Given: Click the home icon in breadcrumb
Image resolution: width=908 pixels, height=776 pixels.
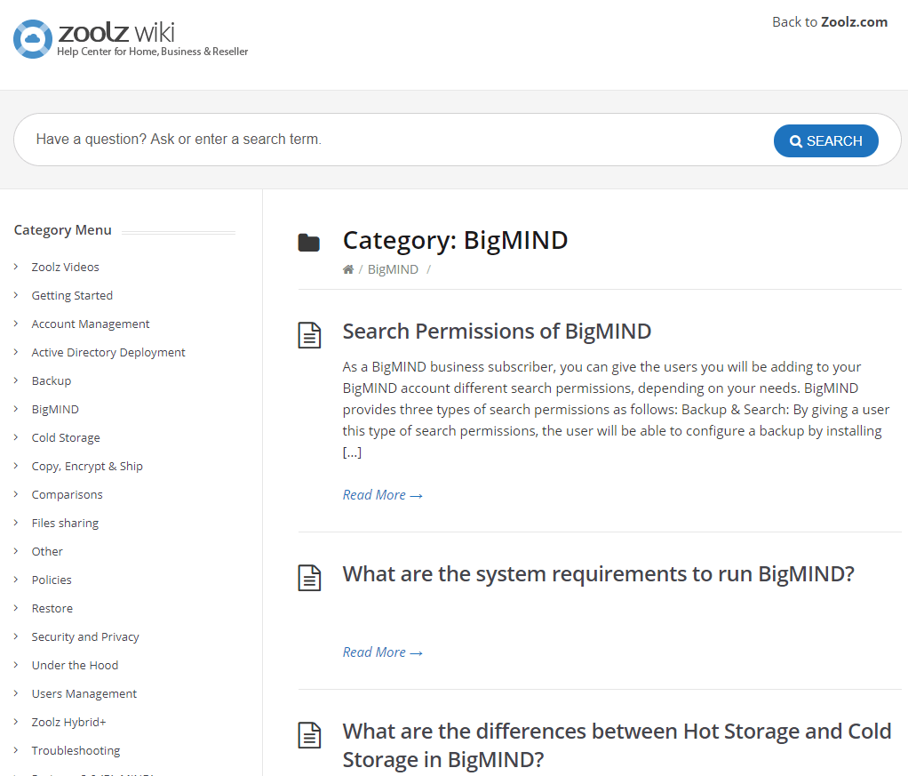Looking at the screenshot, I should tap(348, 269).
